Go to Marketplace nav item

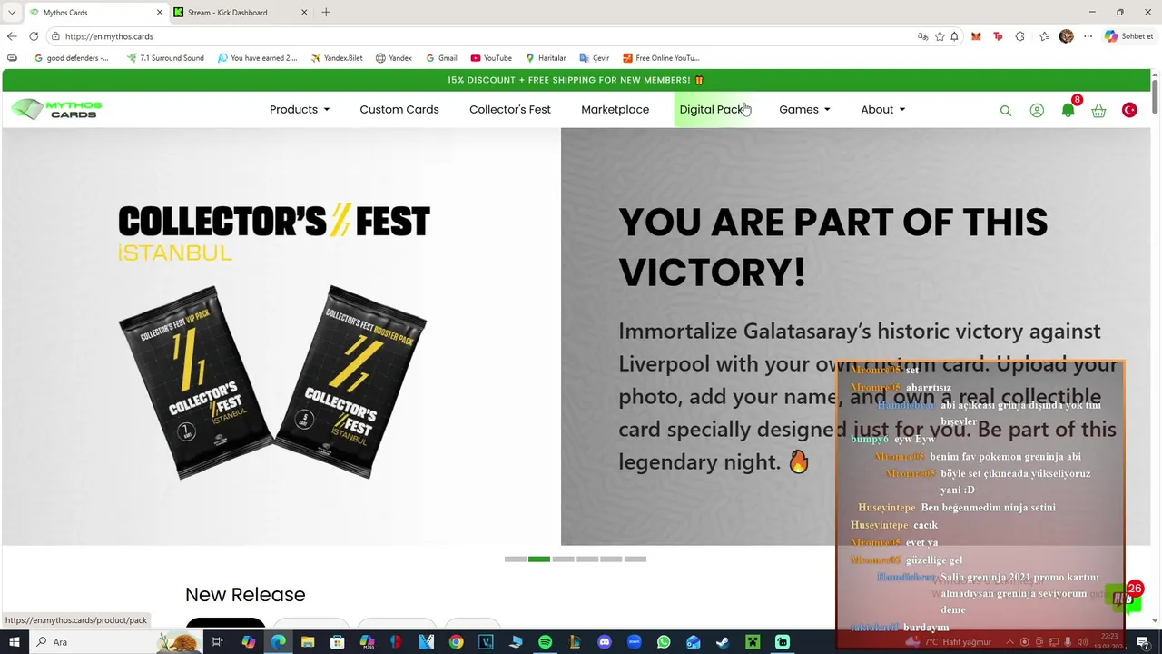(x=615, y=110)
